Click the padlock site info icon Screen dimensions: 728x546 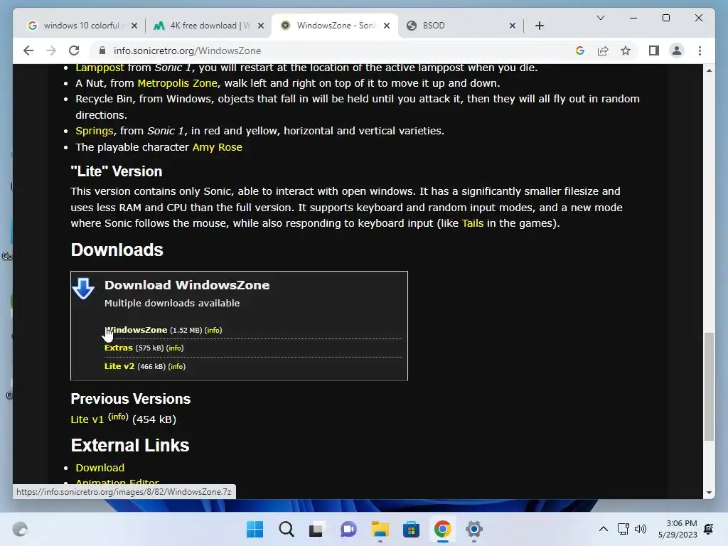tap(102, 50)
